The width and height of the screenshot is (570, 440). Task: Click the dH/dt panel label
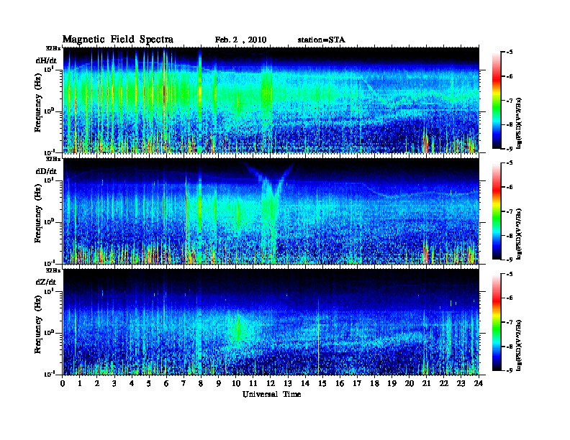46,60
